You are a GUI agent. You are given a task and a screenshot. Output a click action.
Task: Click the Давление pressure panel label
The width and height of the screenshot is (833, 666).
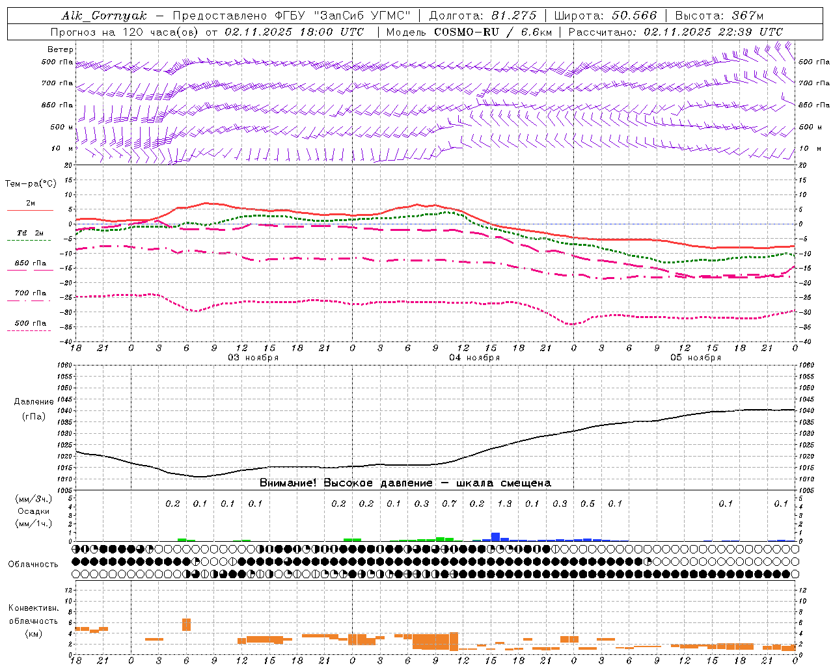click(x=33, y=402)
